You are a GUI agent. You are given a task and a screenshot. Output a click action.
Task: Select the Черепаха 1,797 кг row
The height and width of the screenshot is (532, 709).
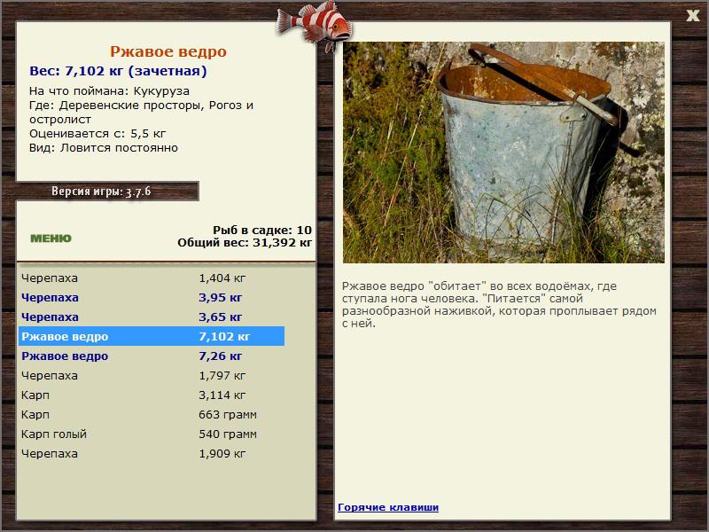tap(151, 376)
